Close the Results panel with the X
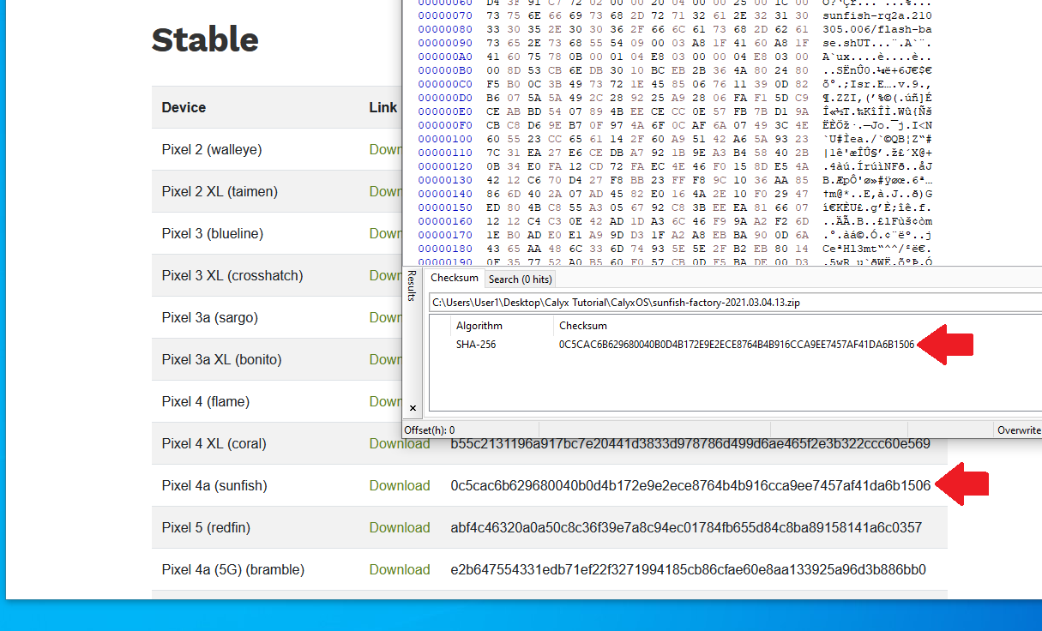The width and height of the screenshot is (1042, 631). pyautogui.click(x=413, y=408)
